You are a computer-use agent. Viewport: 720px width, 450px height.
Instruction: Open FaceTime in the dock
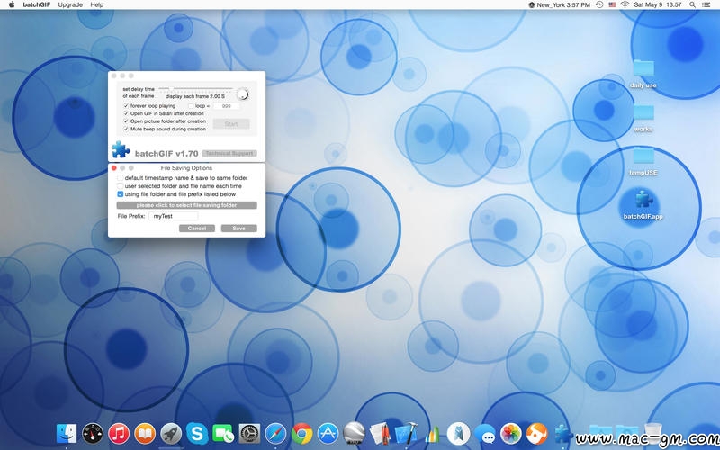(x=223, y=433)
